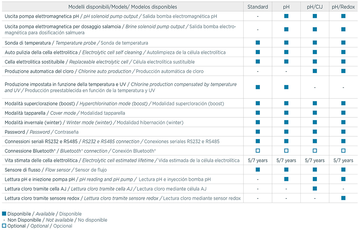The width and height of the screenshot is (359, 230).
Task: Click the blue 'Disponibile / Available' legend square
Action: pyautogui.click(x=4, y=214)
